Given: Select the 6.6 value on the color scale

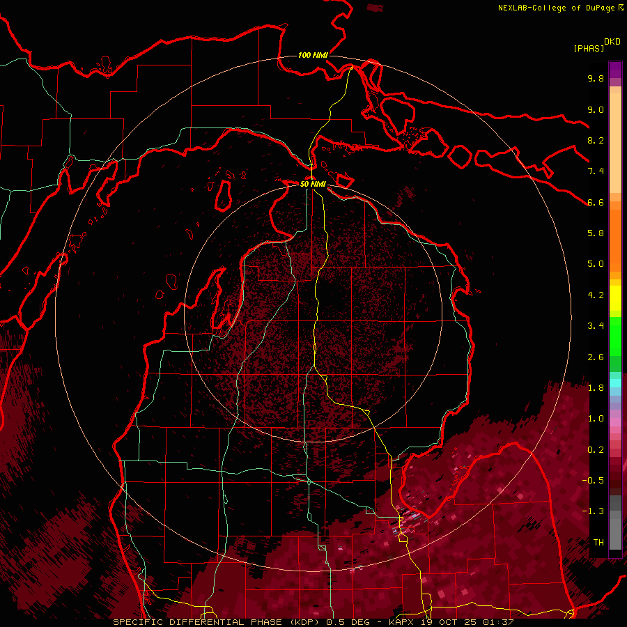Looking at the screenshot, I should (596, 202).
